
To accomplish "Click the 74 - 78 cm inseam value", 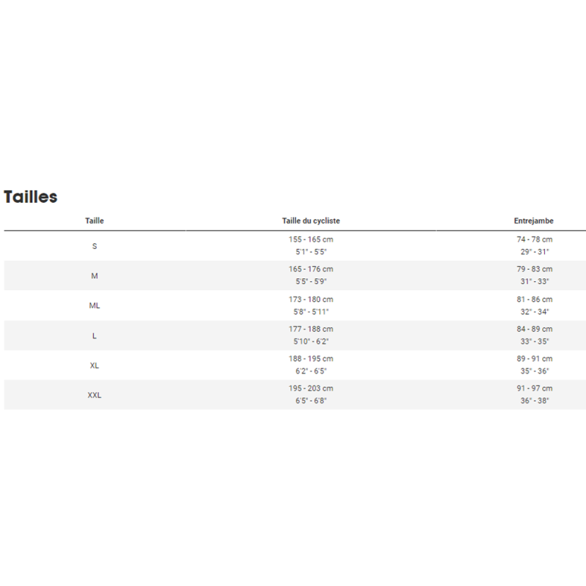I will (535, 240).
